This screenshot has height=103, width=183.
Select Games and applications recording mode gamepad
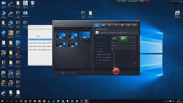click(115, 39)
